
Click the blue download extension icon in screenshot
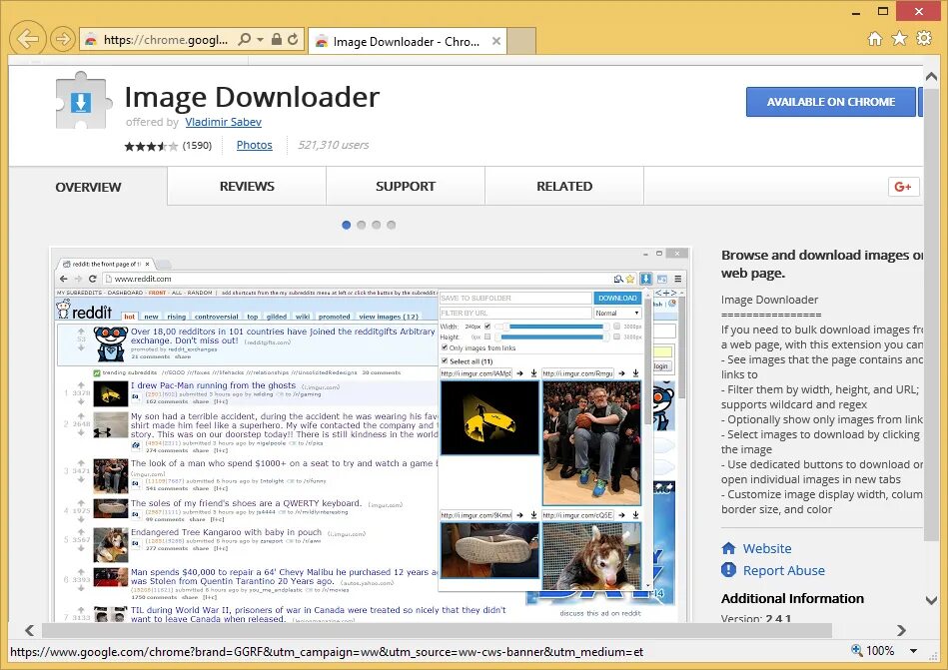[x=645, y=279]
